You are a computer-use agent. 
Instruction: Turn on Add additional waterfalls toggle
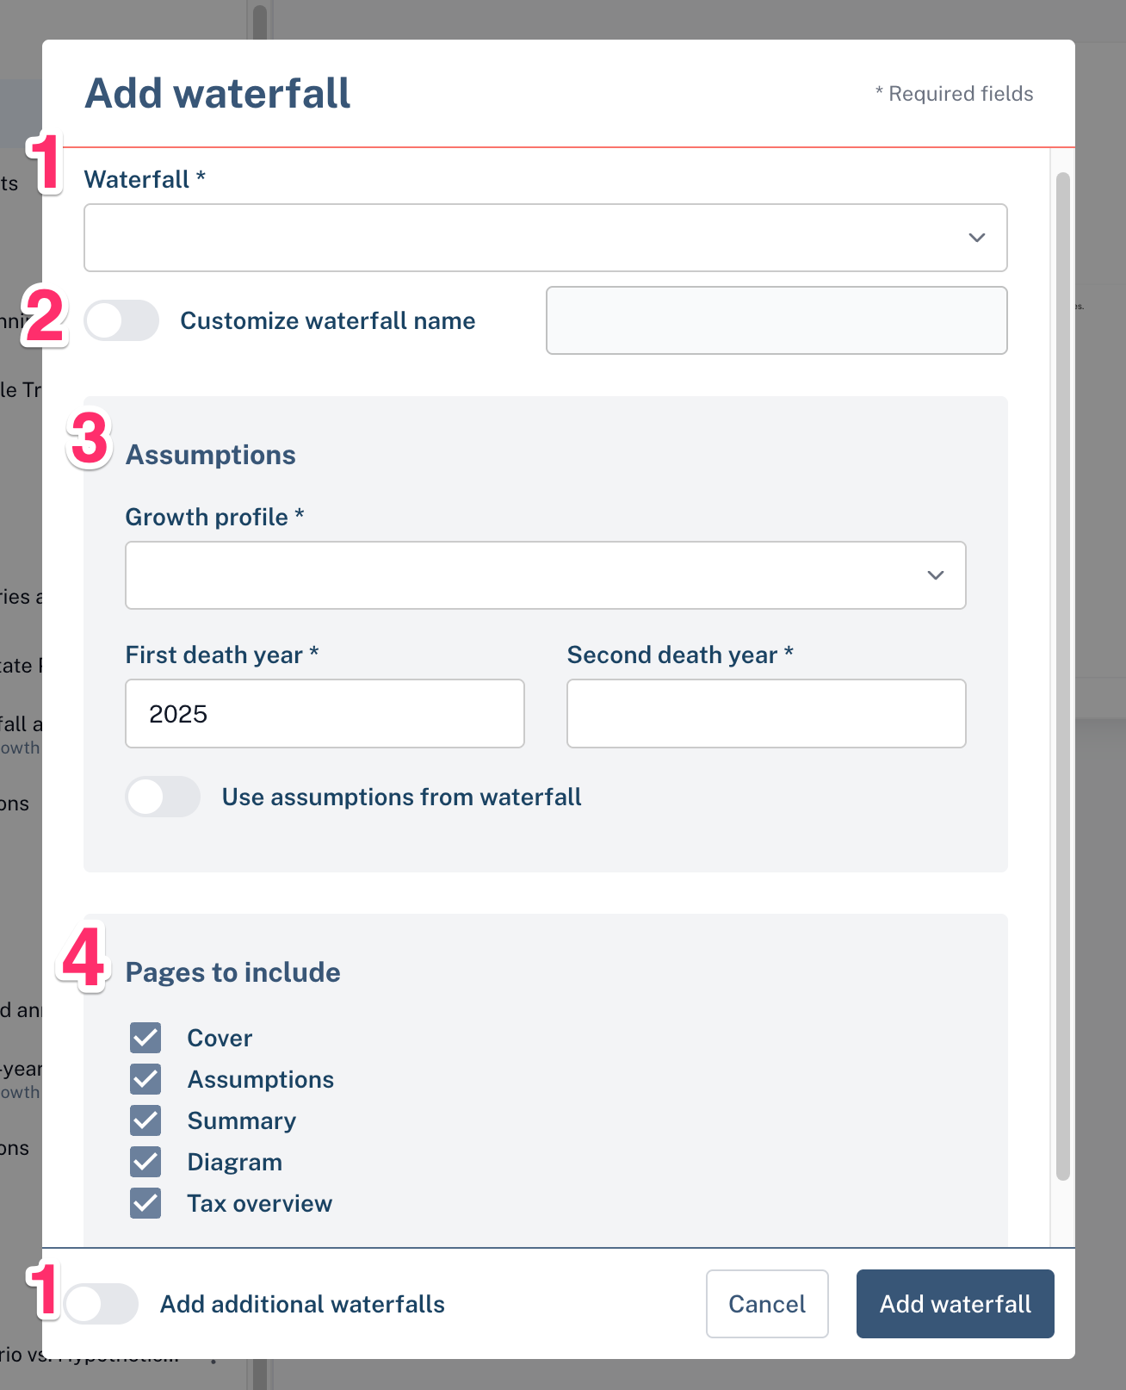pyautogui.click(x=101, y=1304)
